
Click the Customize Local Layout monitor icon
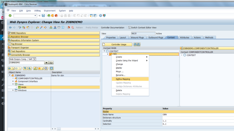104,15
